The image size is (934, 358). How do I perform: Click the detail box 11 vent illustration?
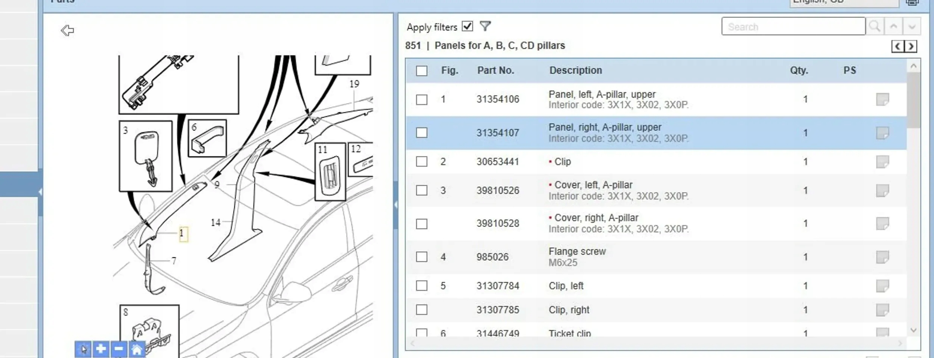click(x=330, y=172)
